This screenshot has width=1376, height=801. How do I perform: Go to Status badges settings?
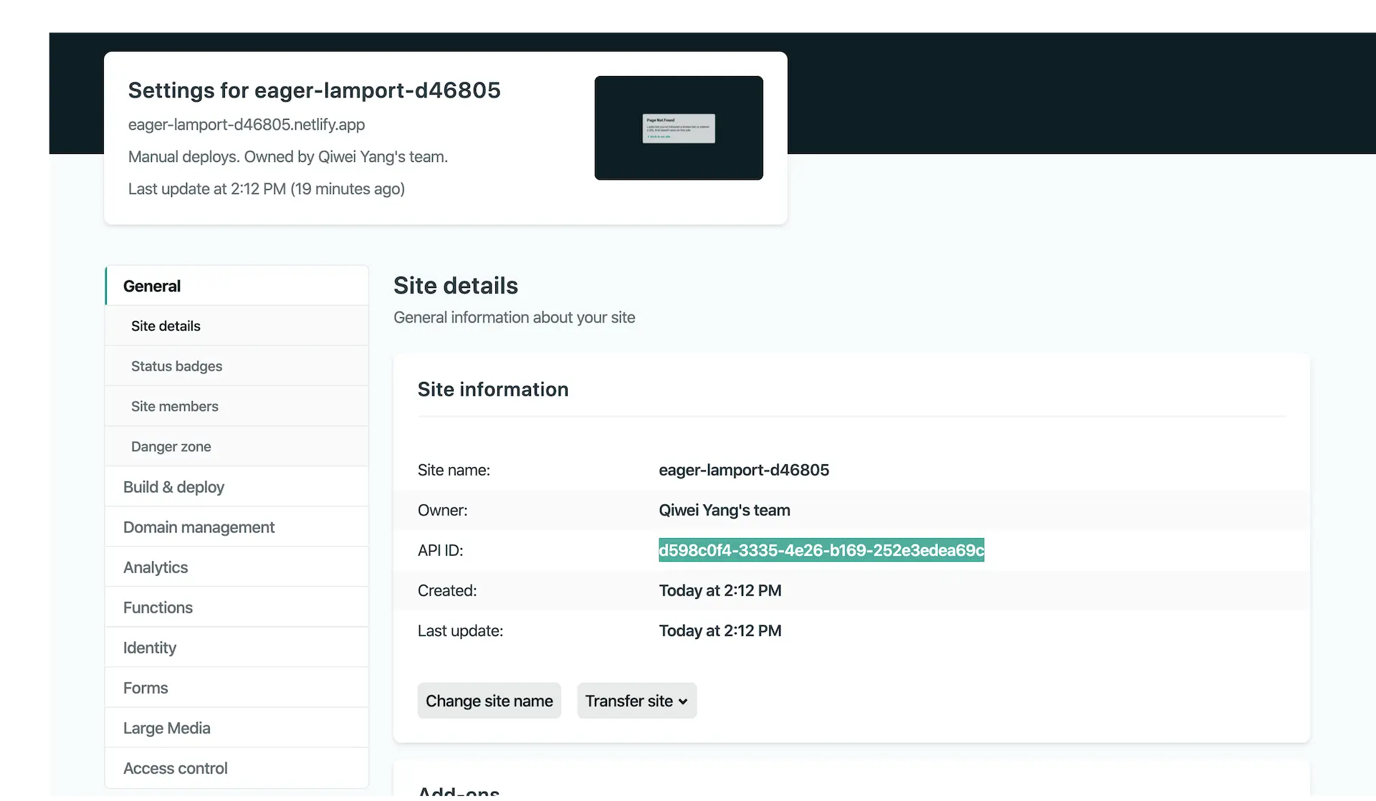coord(176,366)
